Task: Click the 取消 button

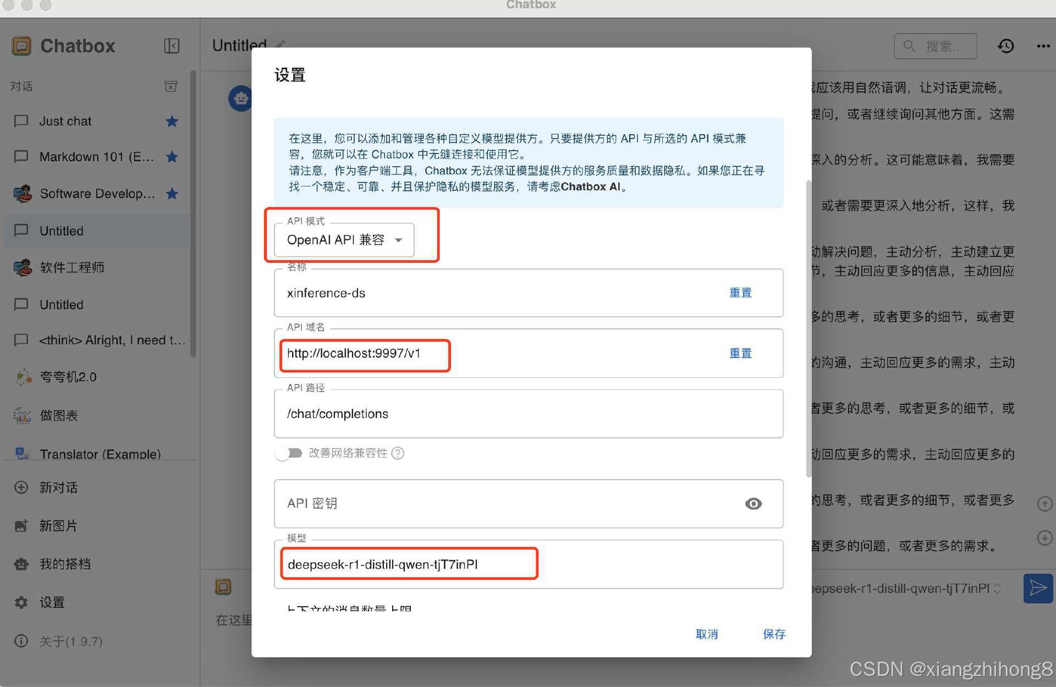Action: [x=706, y=634]
